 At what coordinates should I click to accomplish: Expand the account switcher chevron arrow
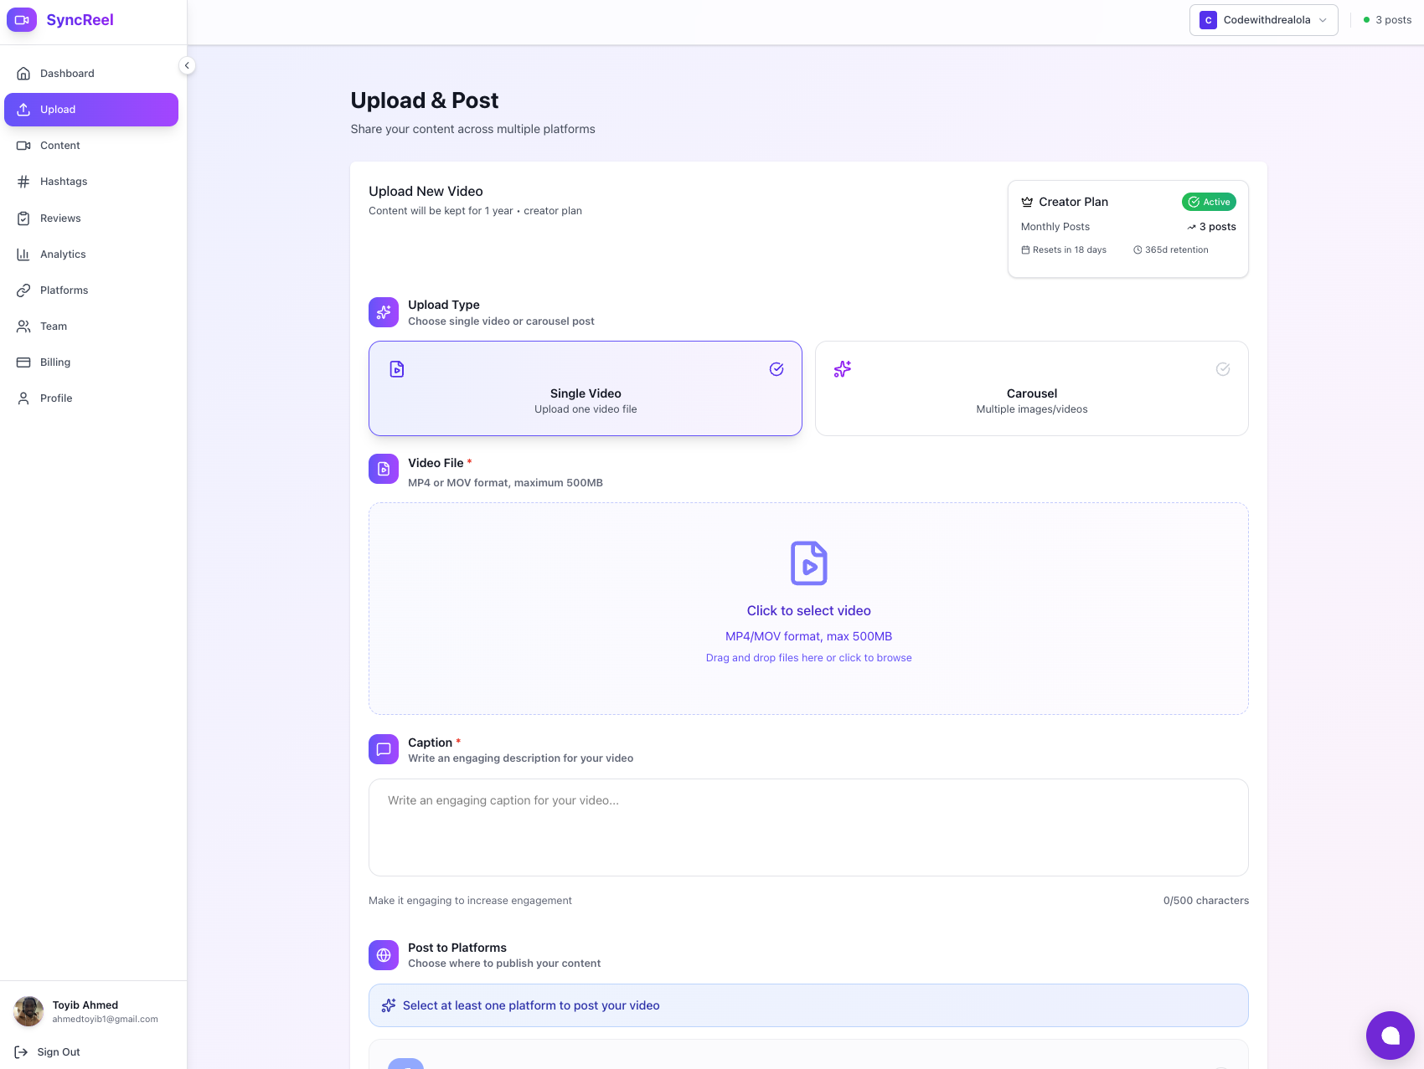(x=1322, y=20)
